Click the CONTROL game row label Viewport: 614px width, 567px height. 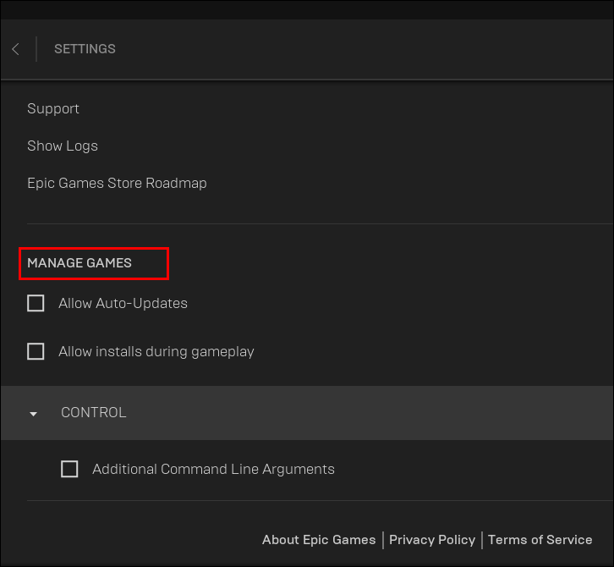coord(93,413)
